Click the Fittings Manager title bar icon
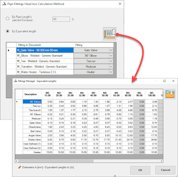Viewport: 178px width, 177px height. 16,81
